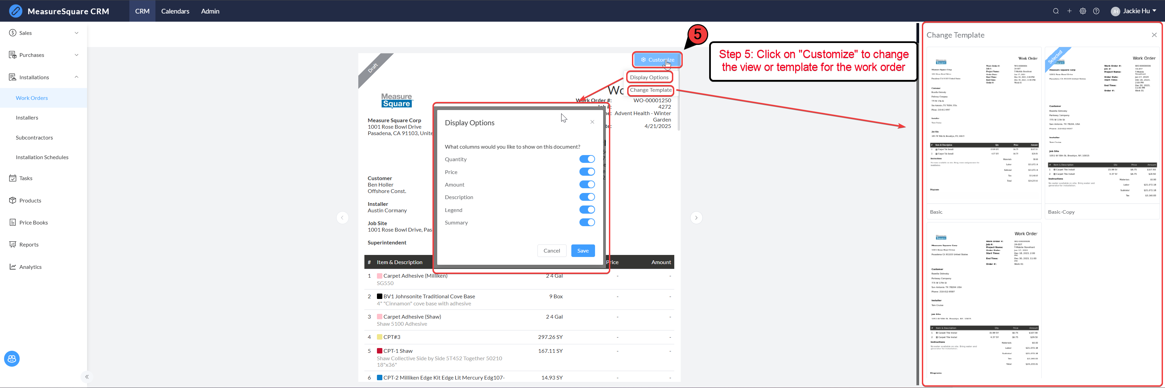Toggle the Quantity column switch
The width and height of the screenshot is (1165, 388).
tap(587, 159)
